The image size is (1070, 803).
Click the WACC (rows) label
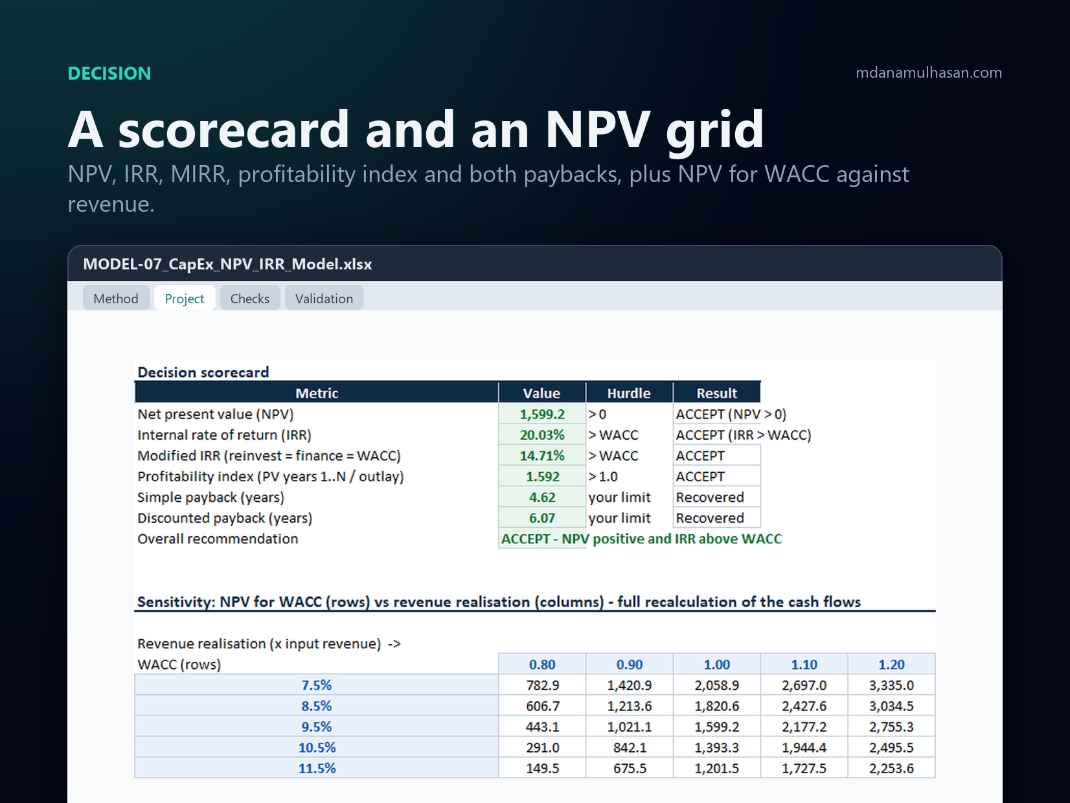point(179,664)
